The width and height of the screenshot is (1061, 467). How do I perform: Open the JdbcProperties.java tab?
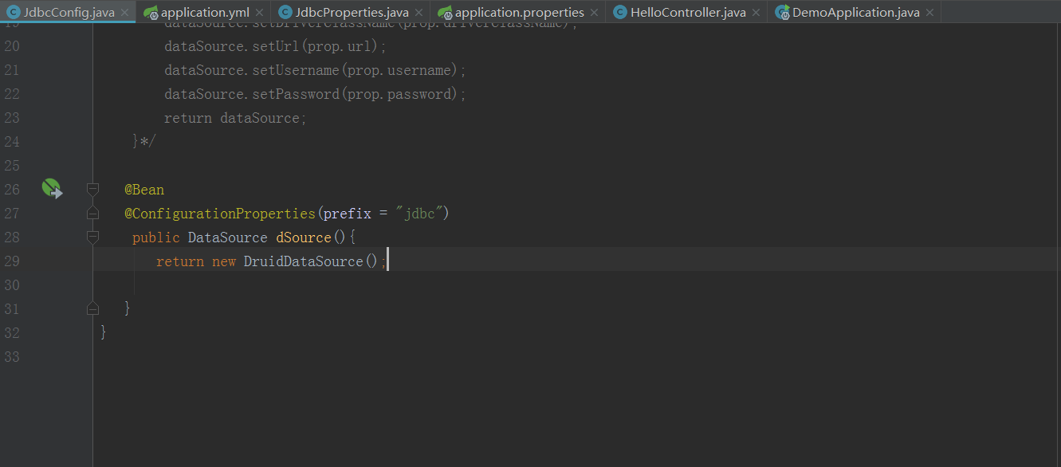352,12
